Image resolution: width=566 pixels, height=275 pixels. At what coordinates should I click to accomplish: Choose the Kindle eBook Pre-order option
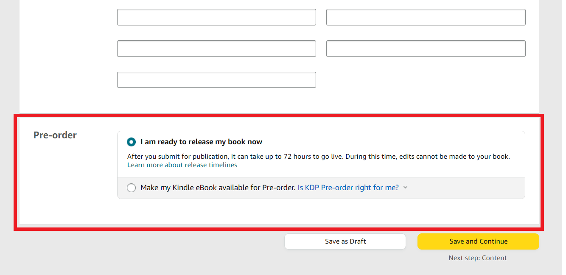[x=131, y=188]
